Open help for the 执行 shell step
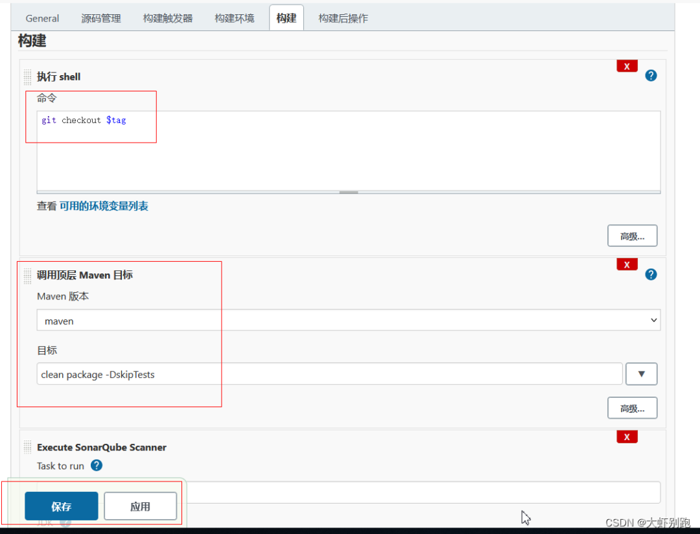Viewport: 700px width, 534px height. (651, 75)
